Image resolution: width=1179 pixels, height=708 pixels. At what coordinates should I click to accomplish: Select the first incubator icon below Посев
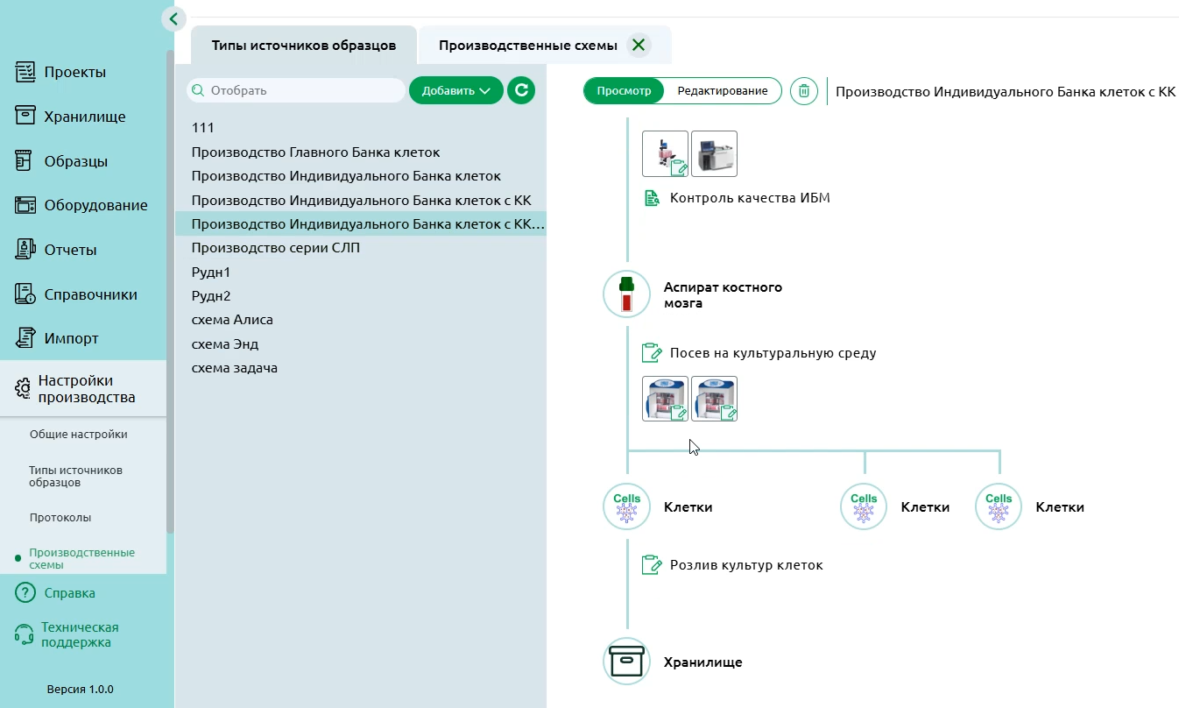click(665, 397)
